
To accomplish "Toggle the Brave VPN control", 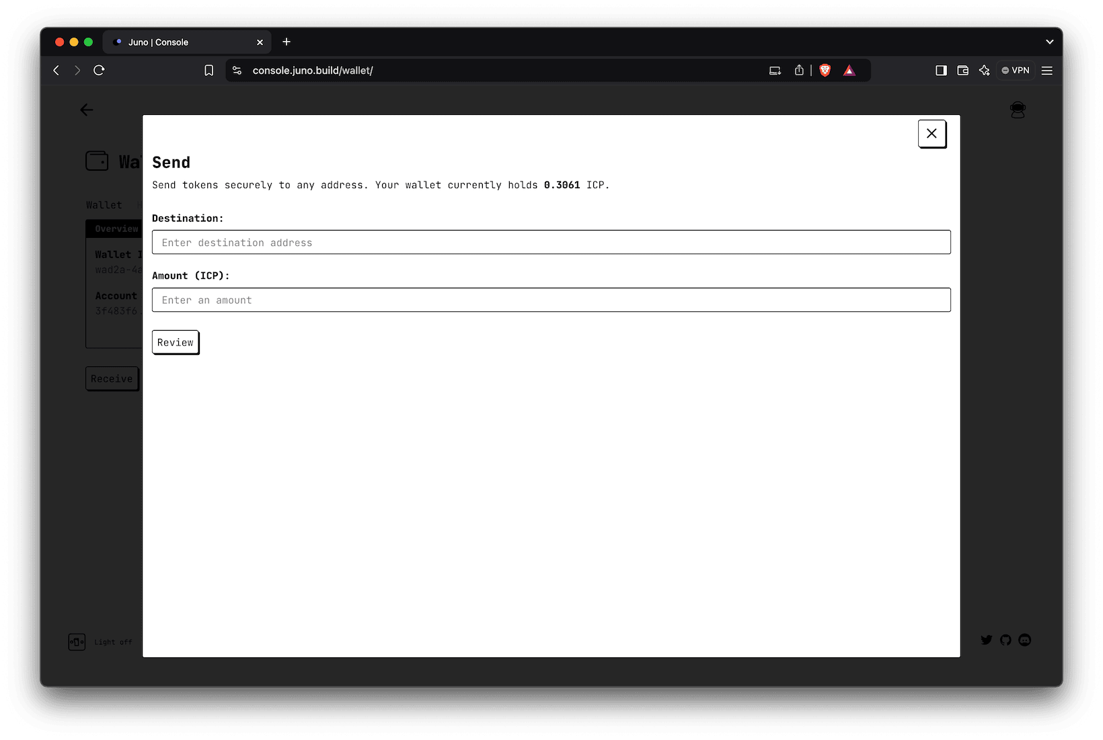I will click(x=1015, y=70).
